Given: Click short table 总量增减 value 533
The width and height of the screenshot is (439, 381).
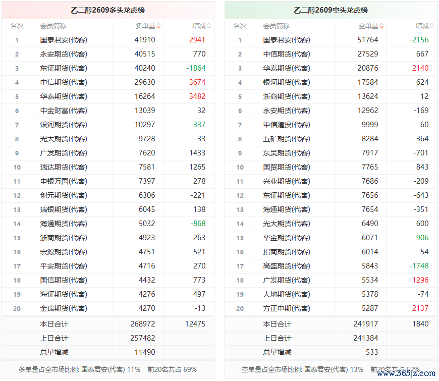Looking at the screenshot, I should point(372,352).
